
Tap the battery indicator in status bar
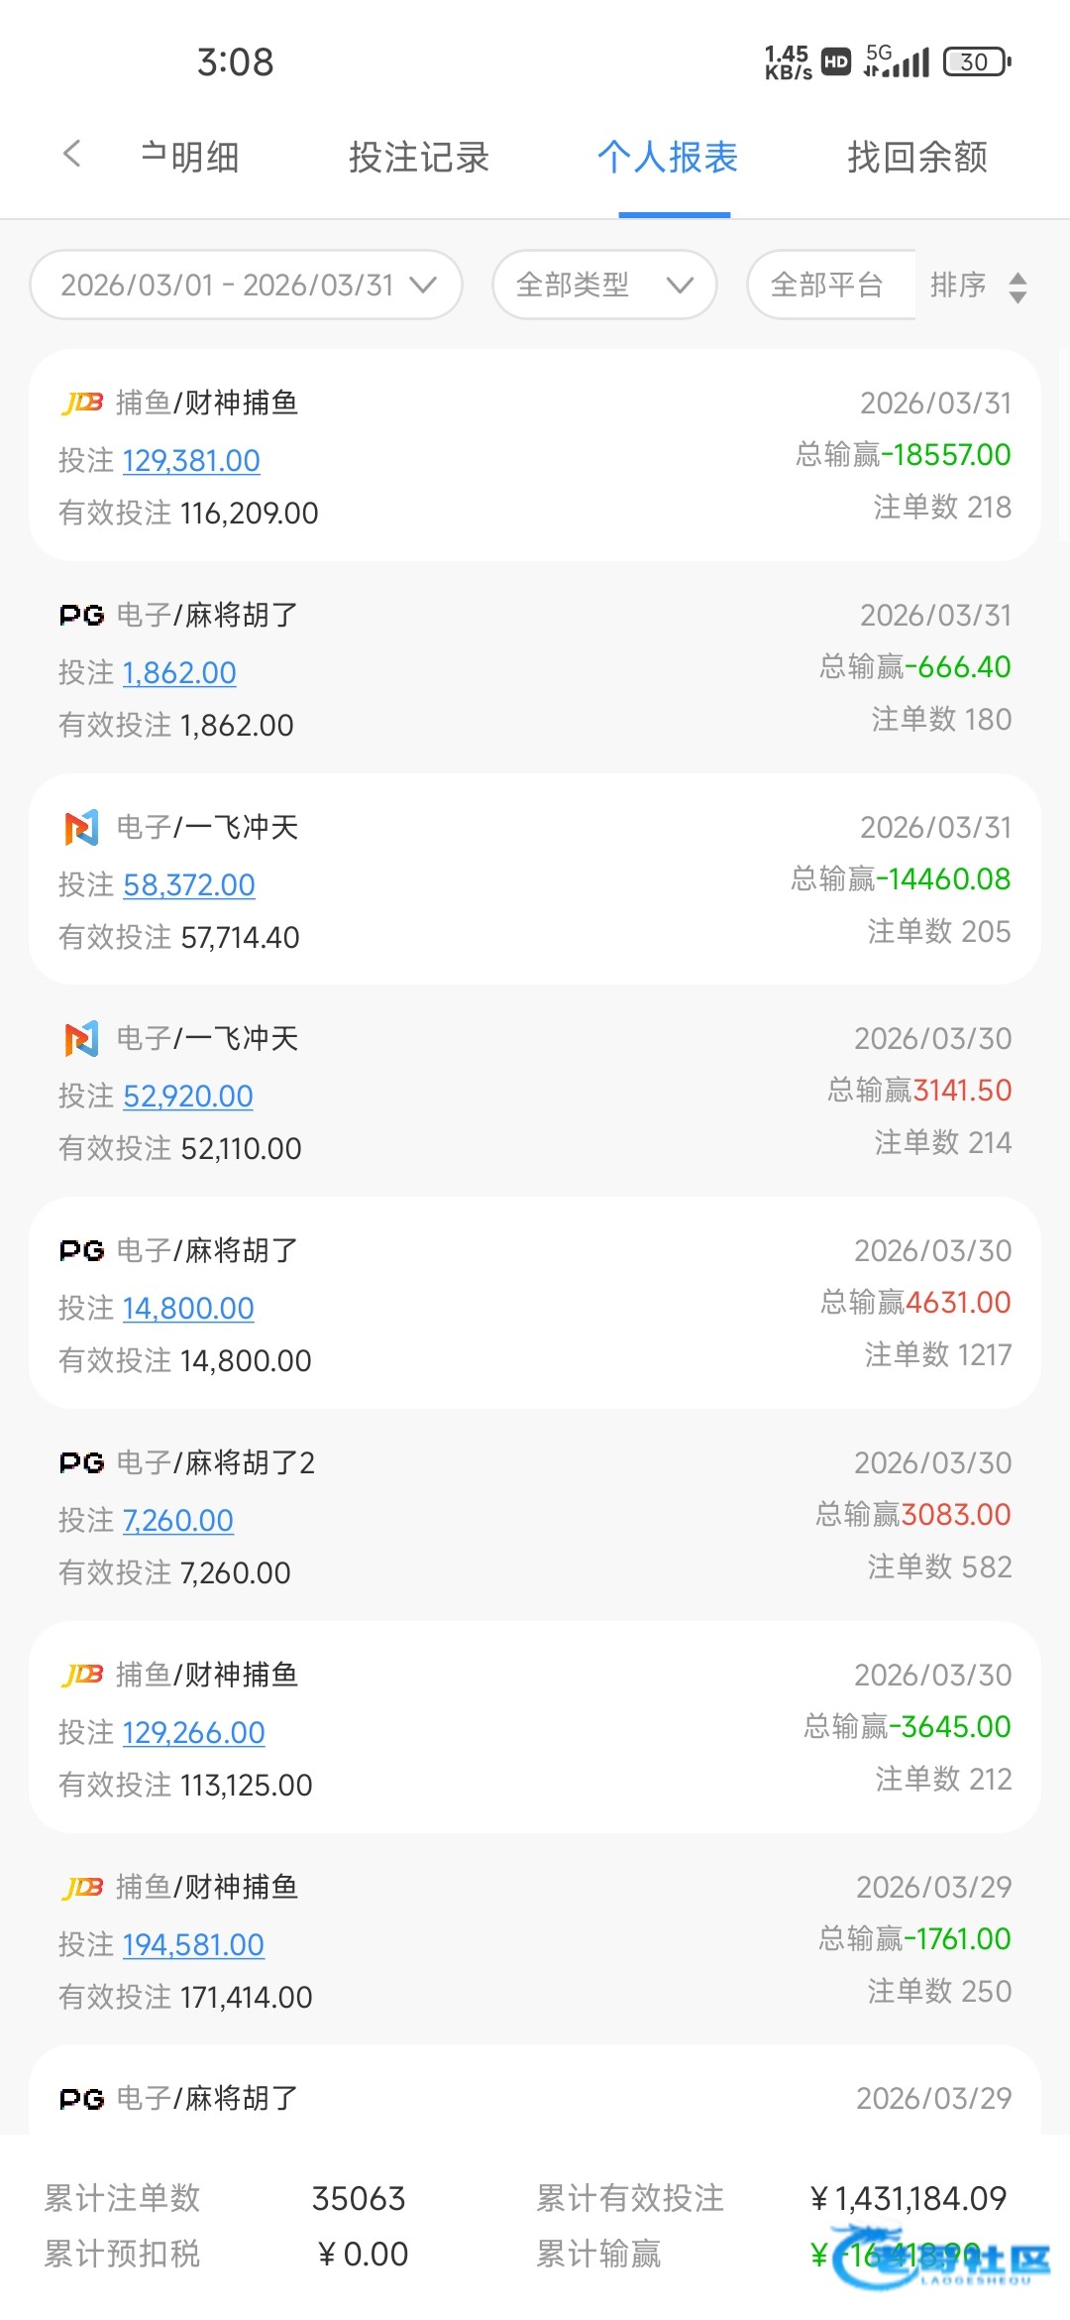click(977, 61)
